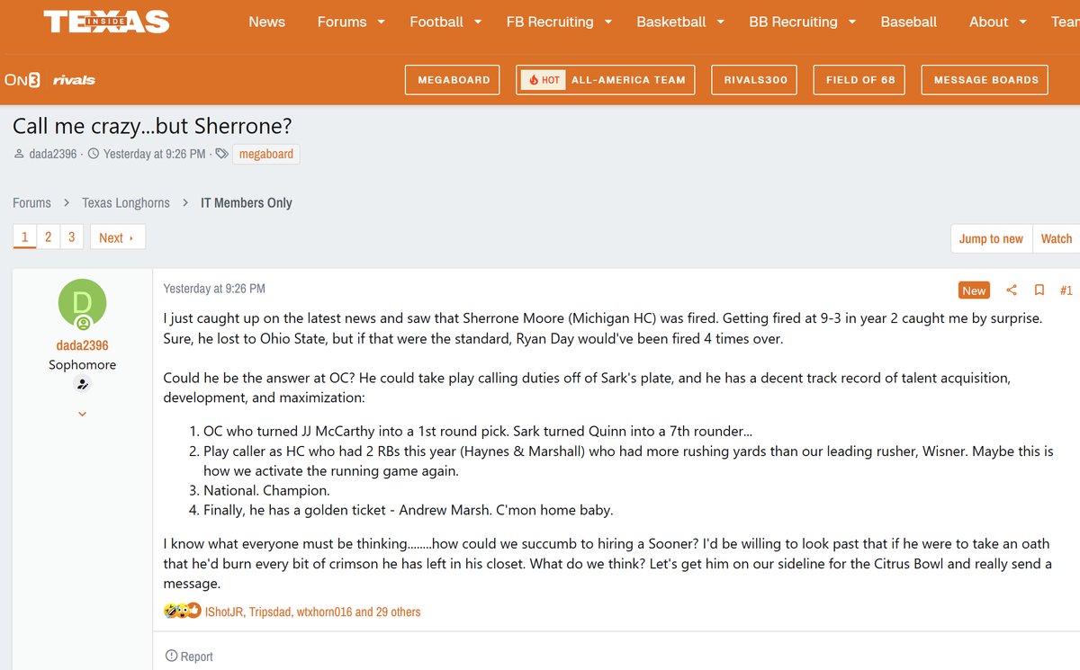Viewport: 1080px width, 670px height.
Task: Click the FIELD OF 68 button
Action: tap(860, 80)
